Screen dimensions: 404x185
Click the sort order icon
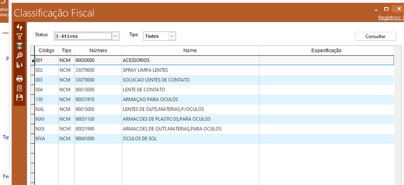point(20,65)
